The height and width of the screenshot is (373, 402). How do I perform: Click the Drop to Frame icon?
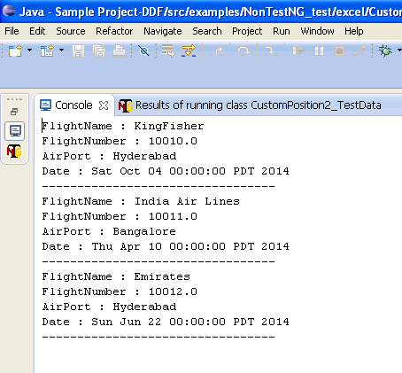168,51
